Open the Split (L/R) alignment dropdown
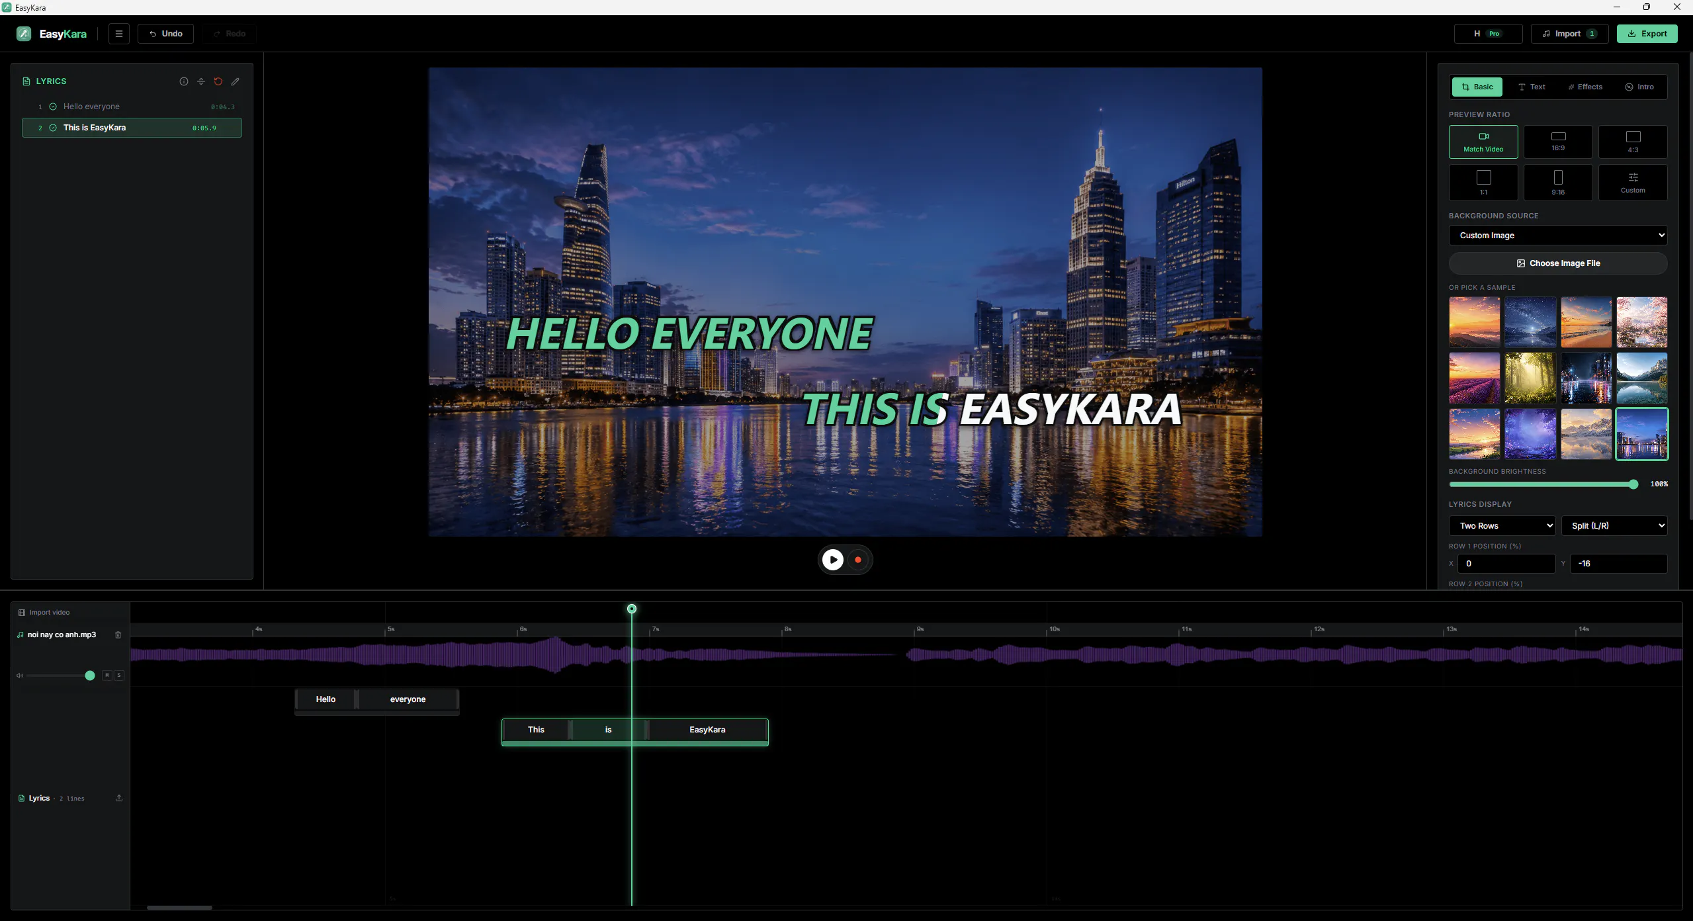The image size is (1693, 921). point(1614,526)
